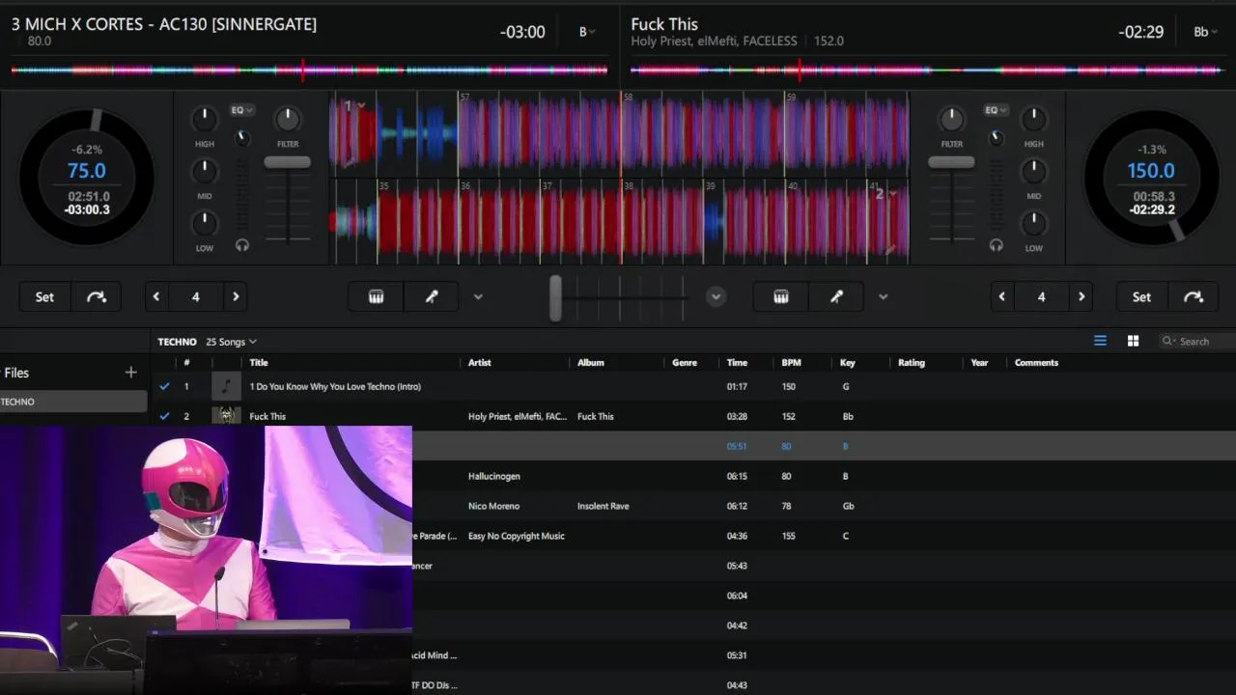The width and height of the screenshot is (1236, 695).
Task: Open right deck performance pads icon
Action: click(x=781, y=296)
